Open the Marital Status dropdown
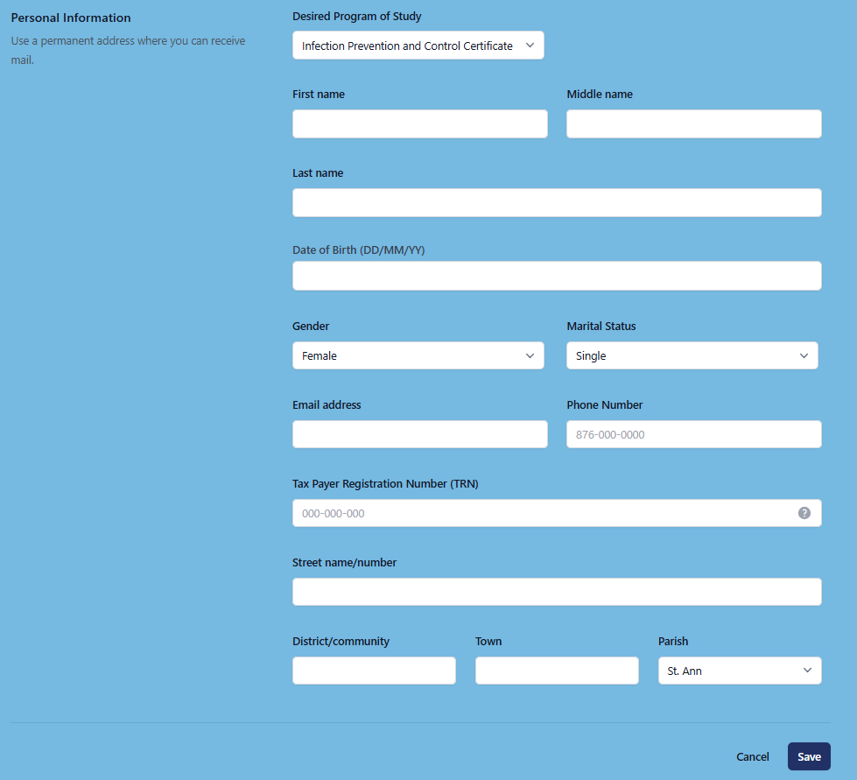The height and width of the screenshot is (780, 857). [x=692, y=355]
